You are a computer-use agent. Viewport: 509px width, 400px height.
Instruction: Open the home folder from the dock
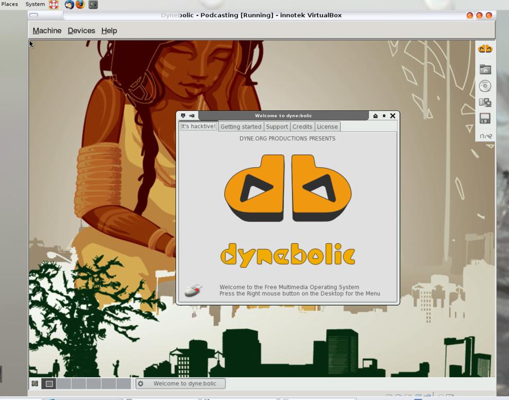click(485, 69)
